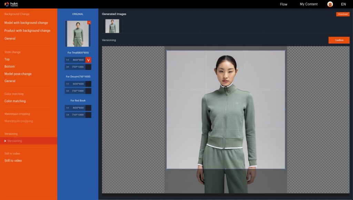Click the bottom-right crop corner handle

click(x=285, y=169)
